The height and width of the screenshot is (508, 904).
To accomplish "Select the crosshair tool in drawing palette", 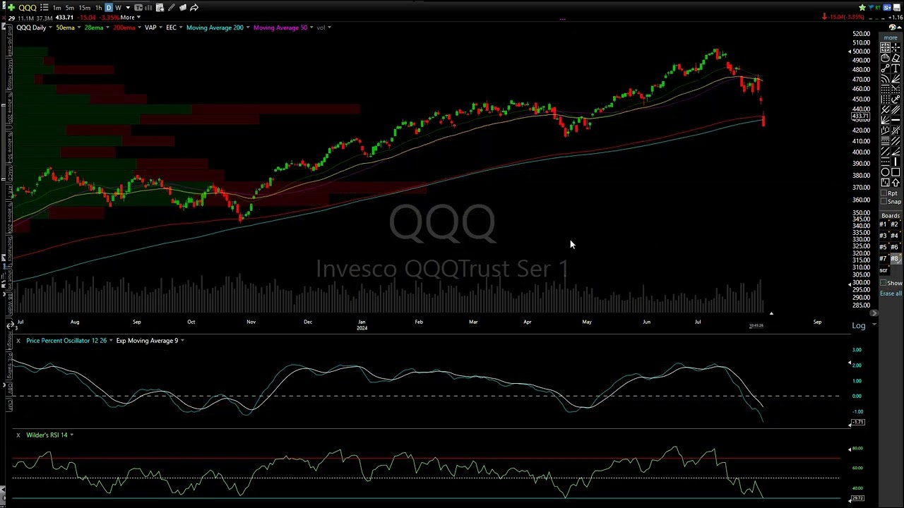I will [896, 47].
